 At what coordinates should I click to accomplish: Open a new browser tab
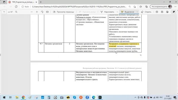tap(41, 2)
